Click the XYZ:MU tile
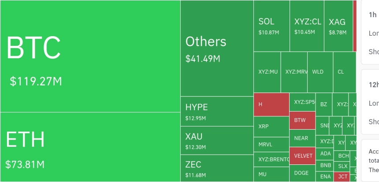 267,72
